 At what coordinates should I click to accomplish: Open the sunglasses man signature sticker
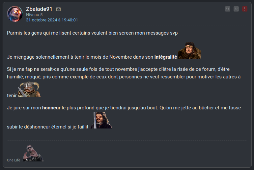click(x=33, y=153)
